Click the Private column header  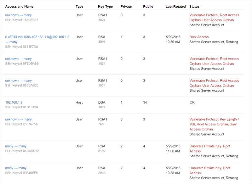pyautogui.click(x=126, y=7)
